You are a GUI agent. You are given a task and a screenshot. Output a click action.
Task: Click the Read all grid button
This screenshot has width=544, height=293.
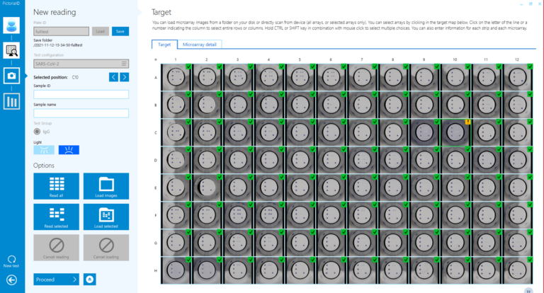coord(56,186)
